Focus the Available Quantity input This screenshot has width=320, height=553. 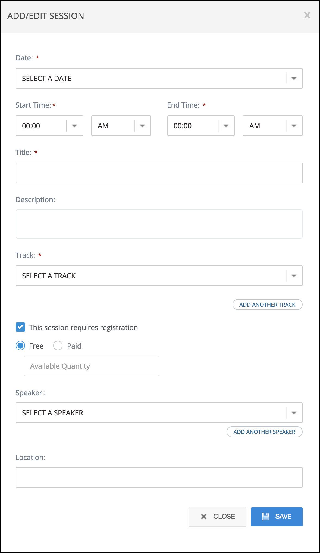[92, 366]
